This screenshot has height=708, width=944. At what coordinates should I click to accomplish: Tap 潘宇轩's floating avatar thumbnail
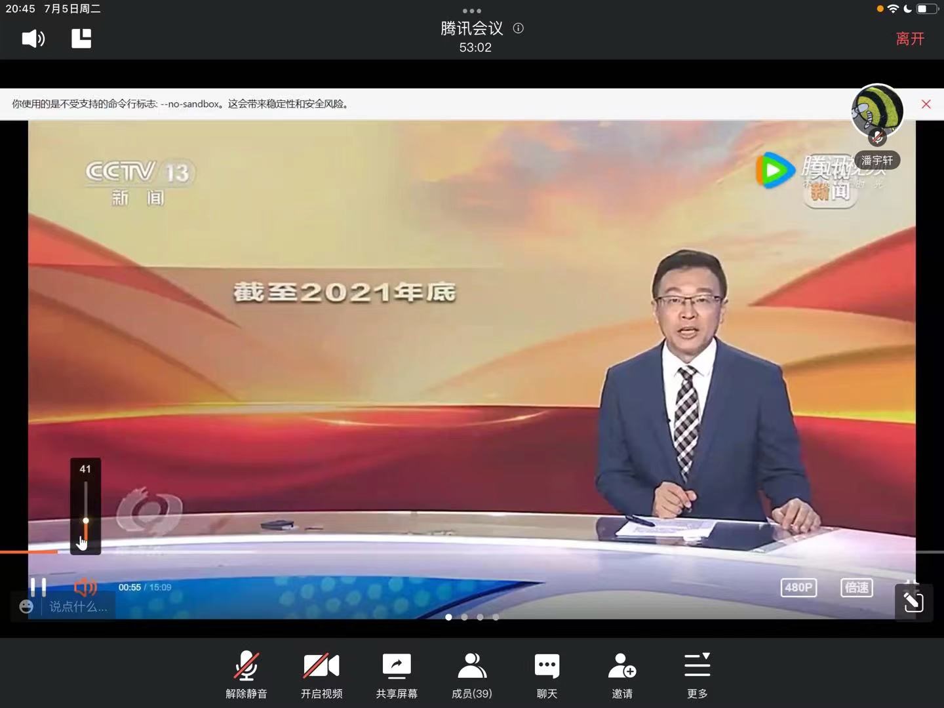[x=876, y=111]
